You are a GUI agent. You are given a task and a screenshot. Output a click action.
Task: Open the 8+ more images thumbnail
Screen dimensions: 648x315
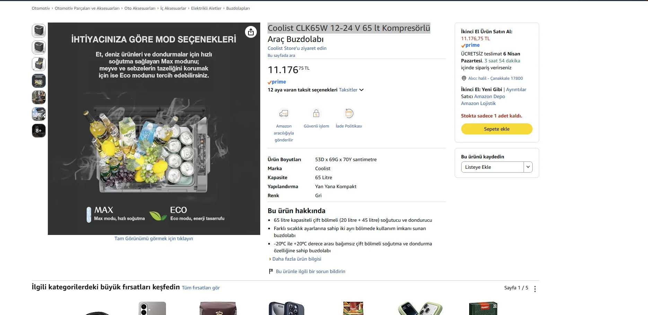[x=39, y=131]
